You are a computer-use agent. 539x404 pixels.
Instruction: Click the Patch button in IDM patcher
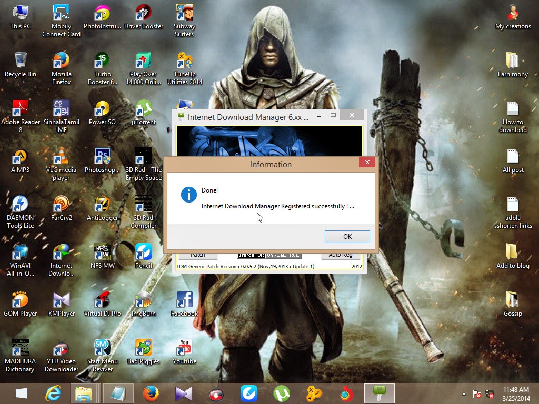click(x=198, y=256)
